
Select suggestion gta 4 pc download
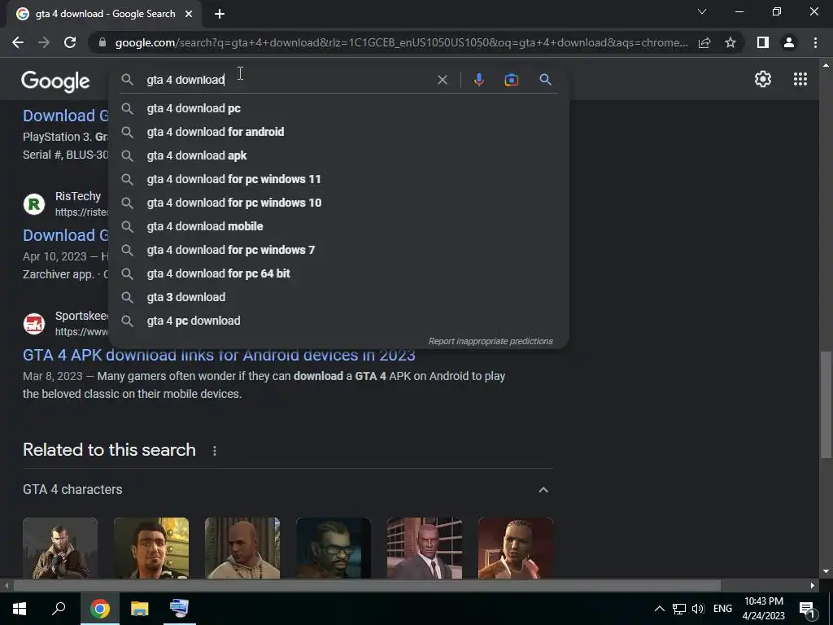[339, 321]
